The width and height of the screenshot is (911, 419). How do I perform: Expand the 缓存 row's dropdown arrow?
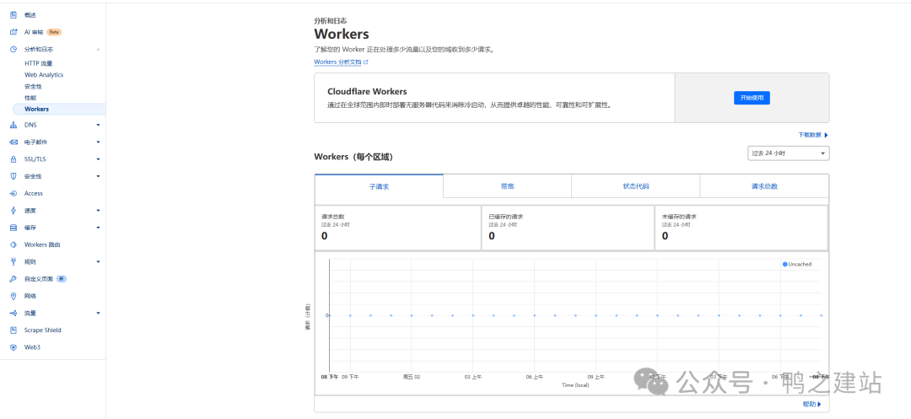pyautogui.click(x=98, y=228)
